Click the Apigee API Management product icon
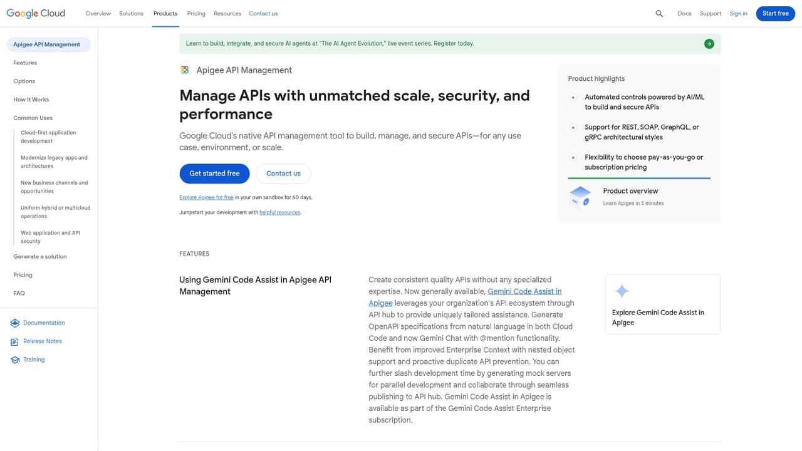 pos(185,70)
